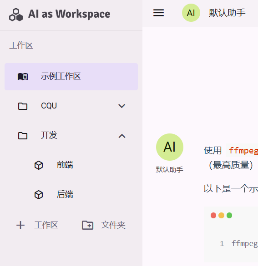The image size is (258, 266).
Task: Click the yellow dot on code block
Action: click(x=221, y=215)
